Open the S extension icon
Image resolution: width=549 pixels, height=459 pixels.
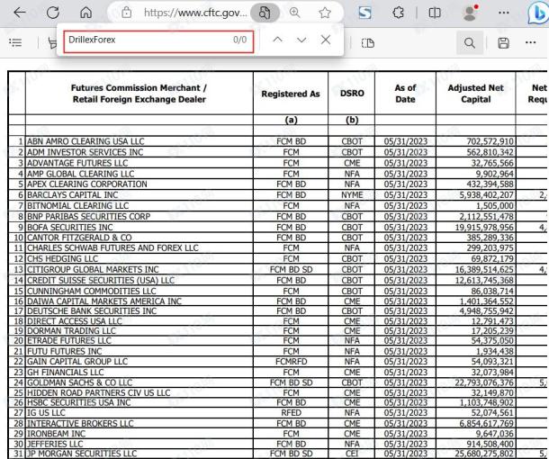364,13
